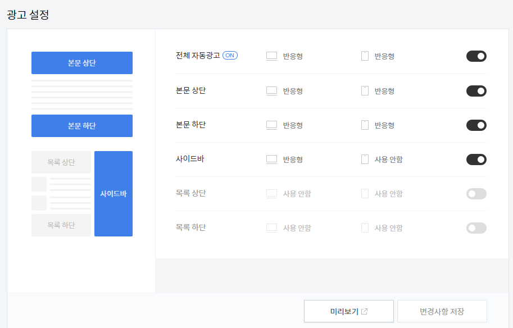Image resolution: width=513 pixels, height=328 pixels.
Task: Click desktop 사용 안함 text in 목록 하단 row
Action: (297, 228)
